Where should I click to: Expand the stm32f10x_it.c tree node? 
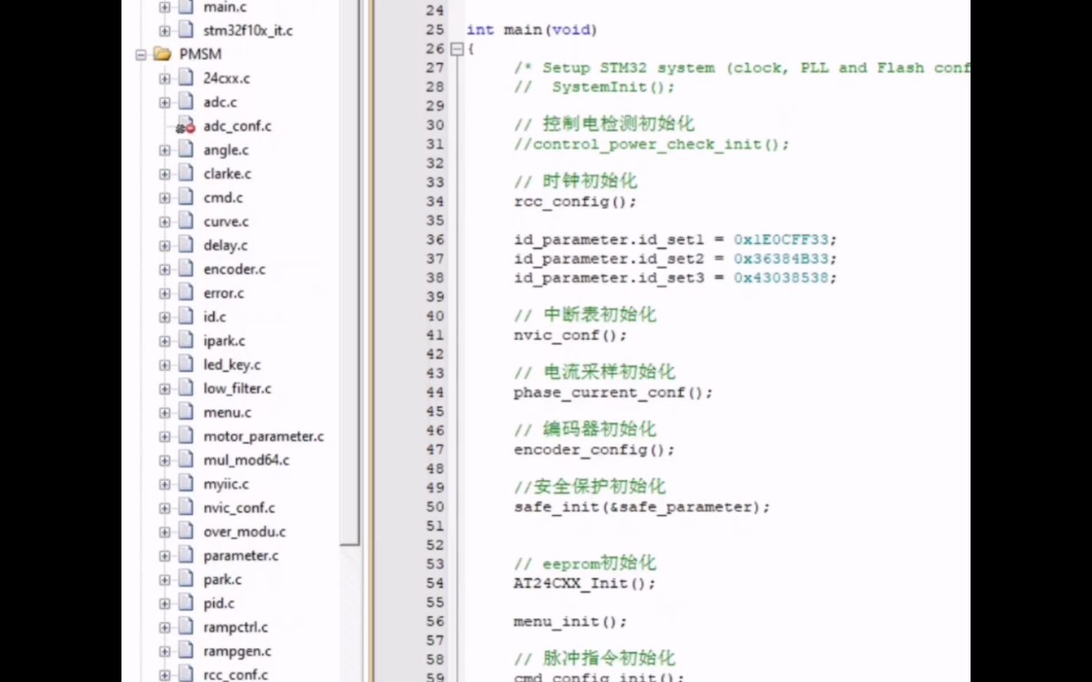point(165,31)
